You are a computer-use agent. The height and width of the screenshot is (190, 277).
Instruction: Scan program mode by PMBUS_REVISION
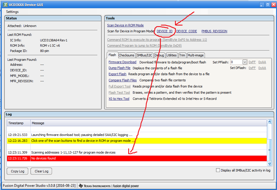click(214, 31)
